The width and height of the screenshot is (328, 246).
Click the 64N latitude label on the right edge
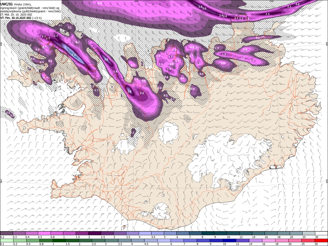point(327,181)
